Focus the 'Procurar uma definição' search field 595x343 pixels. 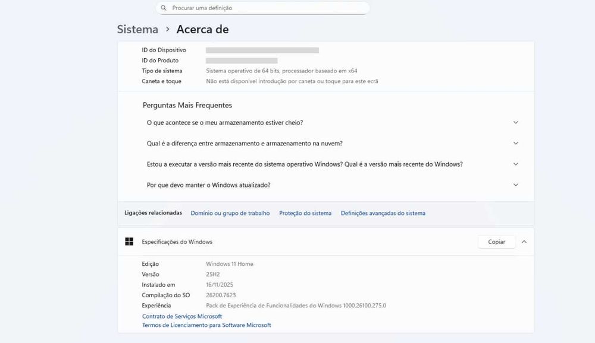[x=262, y=8]
